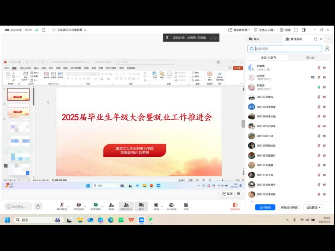Click the raise hand icon
This screenshot has height=251, width=335.
tap(38, 206)
